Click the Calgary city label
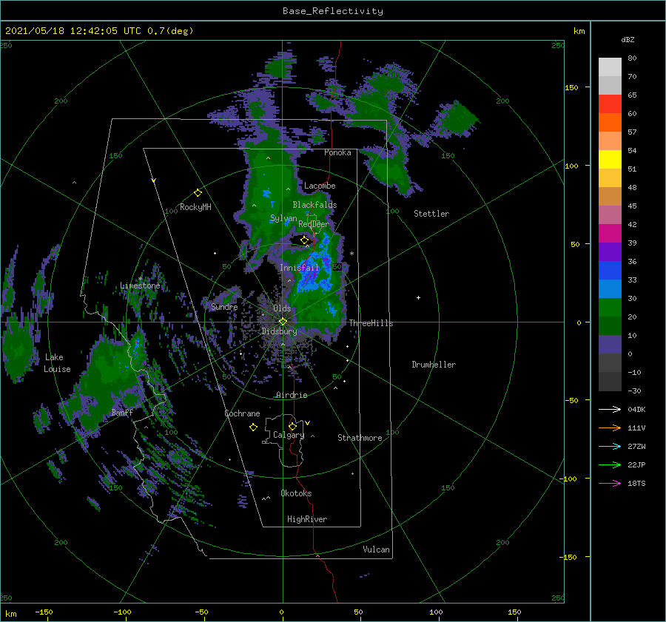Screen dimensions: 666x622 (289, 435)
